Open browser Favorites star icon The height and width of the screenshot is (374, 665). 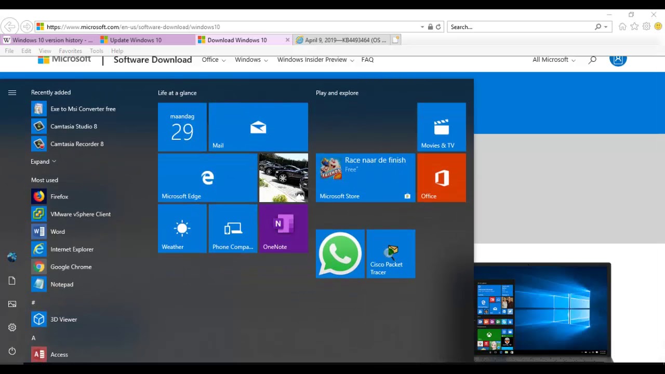pyautogui.click(x=634, y=26)
